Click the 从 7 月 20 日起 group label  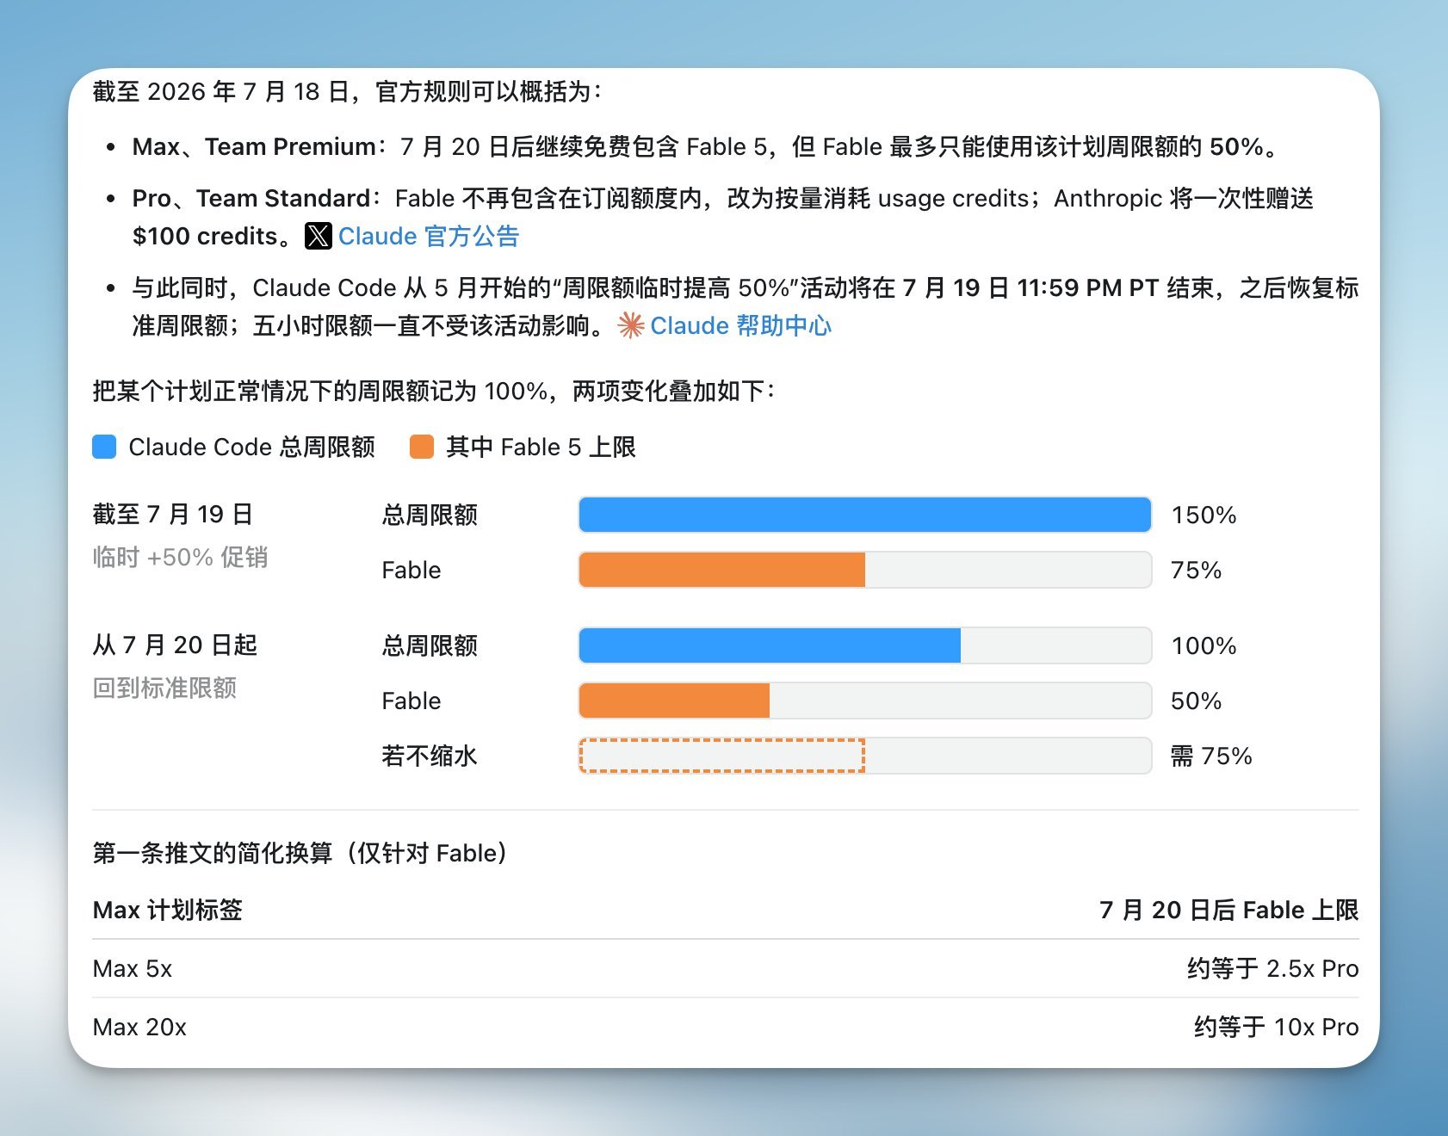click(175, 645)
